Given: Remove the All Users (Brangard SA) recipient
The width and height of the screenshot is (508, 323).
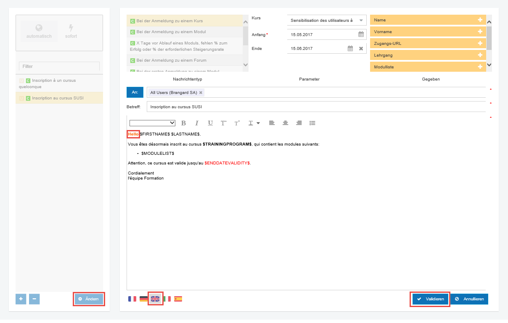Looking at the screenshot, I should [x=201, y=93].
